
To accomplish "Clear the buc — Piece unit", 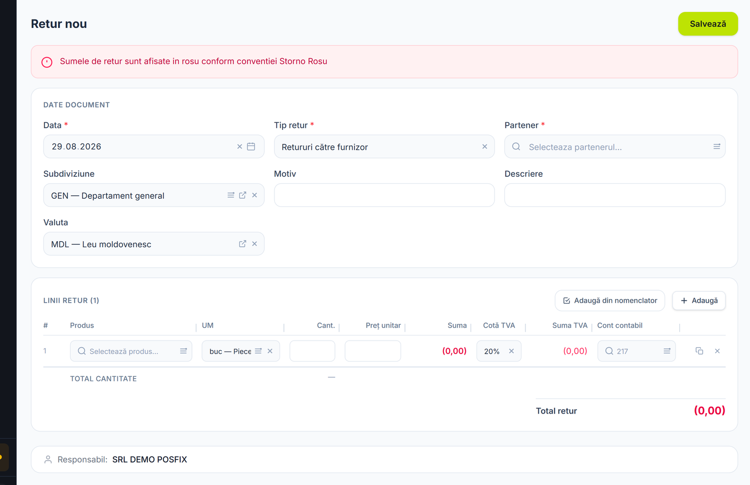I will (270, 351).
